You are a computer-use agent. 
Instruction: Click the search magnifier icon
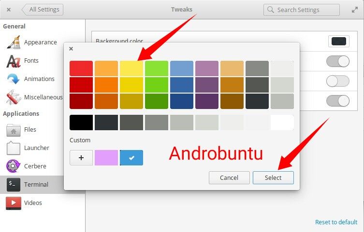click(271, 10)
